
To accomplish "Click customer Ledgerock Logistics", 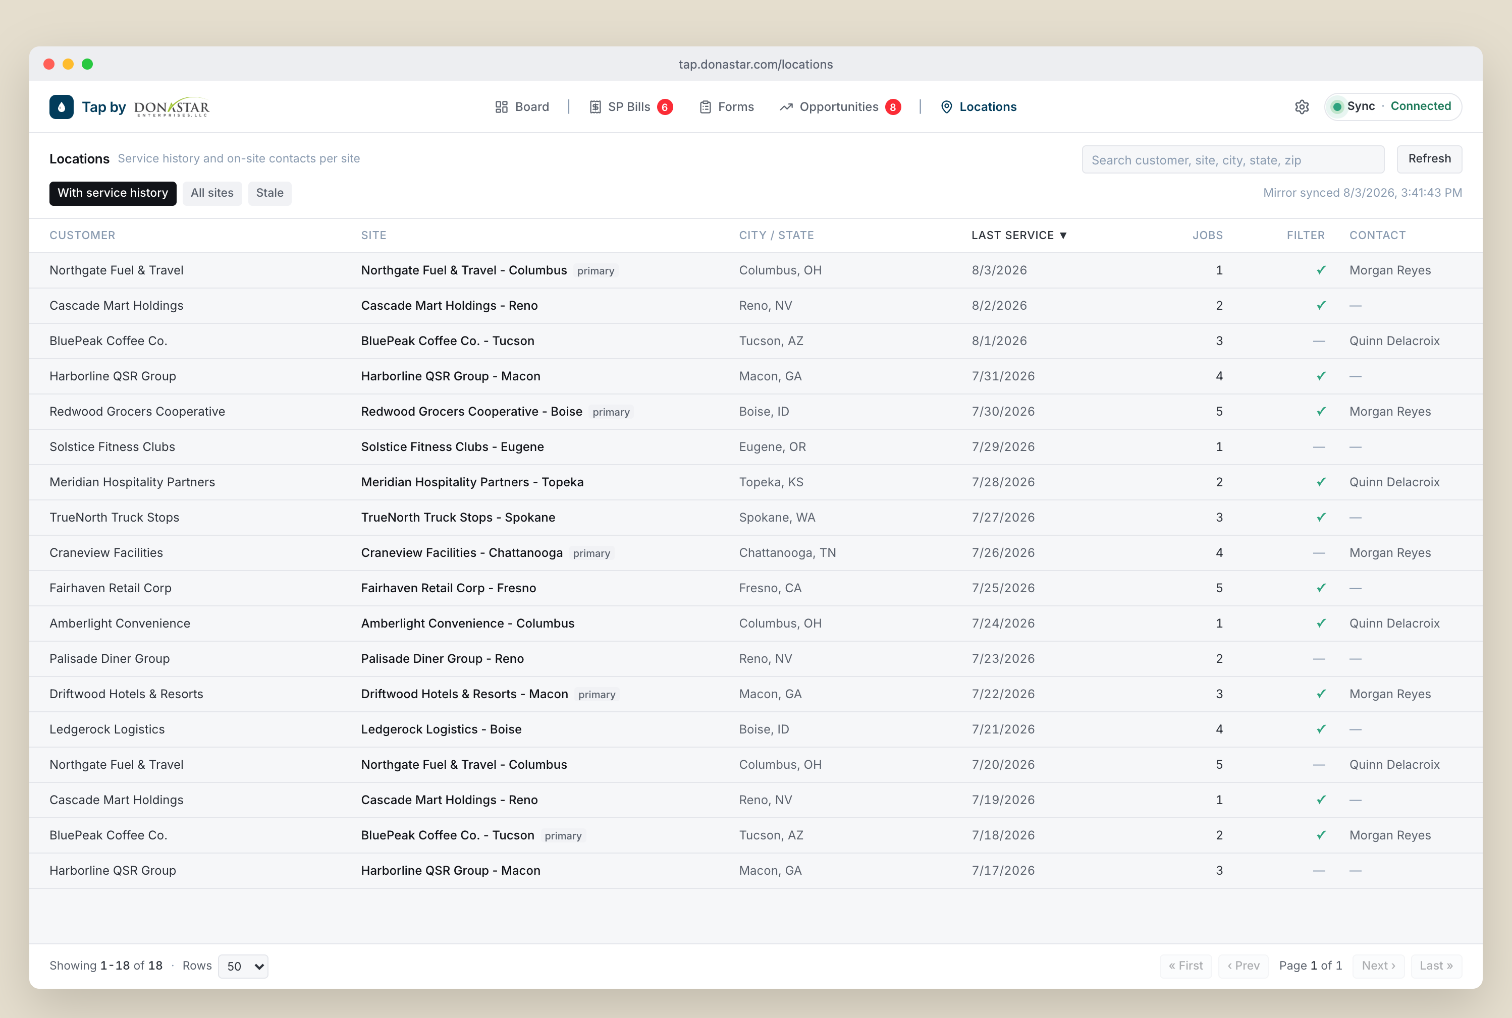I will pyautogui.click(x=107, y=729).
